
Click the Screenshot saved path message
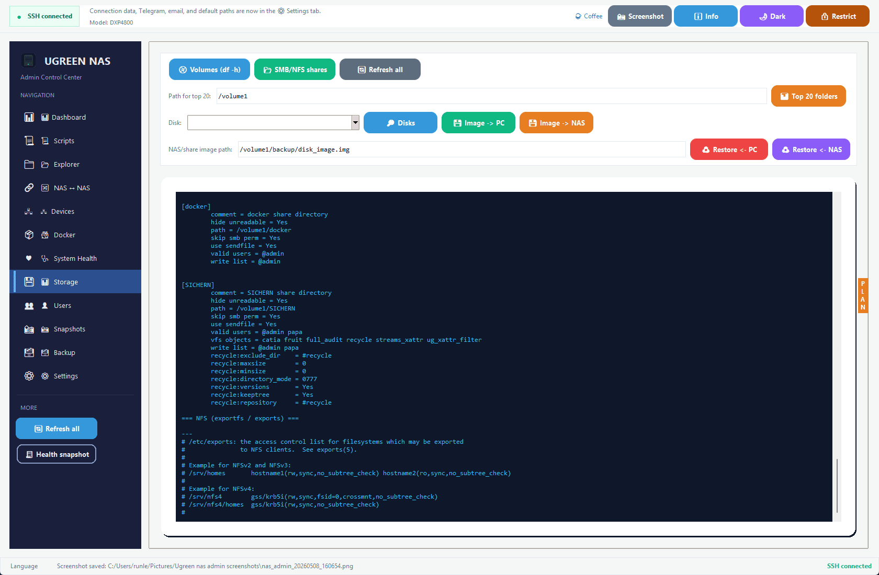tap(205, 566)
